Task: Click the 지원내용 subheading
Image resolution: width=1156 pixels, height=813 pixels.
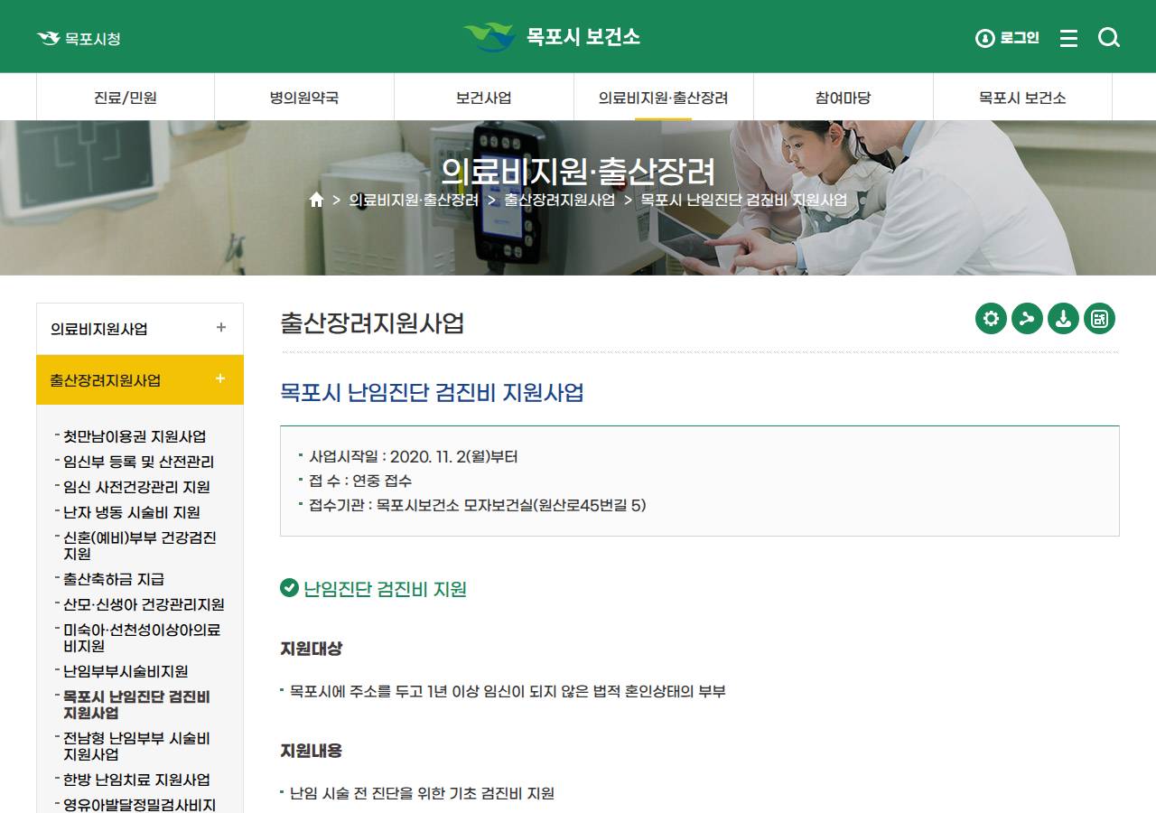Action: (x=312, y=751)
